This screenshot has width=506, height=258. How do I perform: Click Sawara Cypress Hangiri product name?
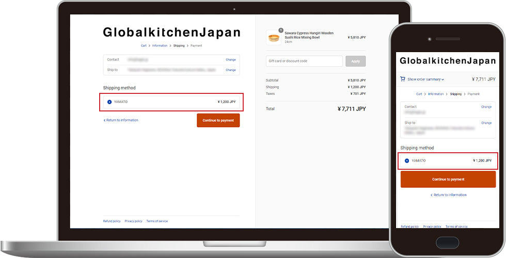[x=309, y=35]
